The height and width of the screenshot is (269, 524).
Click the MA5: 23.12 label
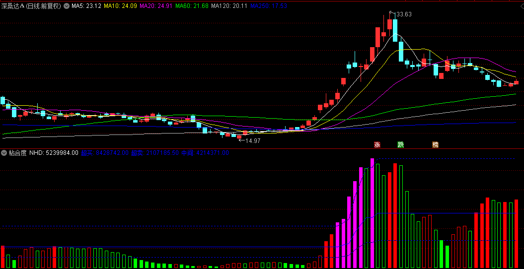pyautogui.click(x=86, y=6)
